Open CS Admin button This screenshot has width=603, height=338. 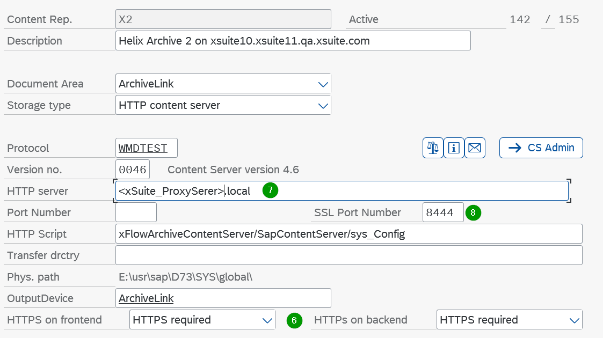[x=541, y=148]
